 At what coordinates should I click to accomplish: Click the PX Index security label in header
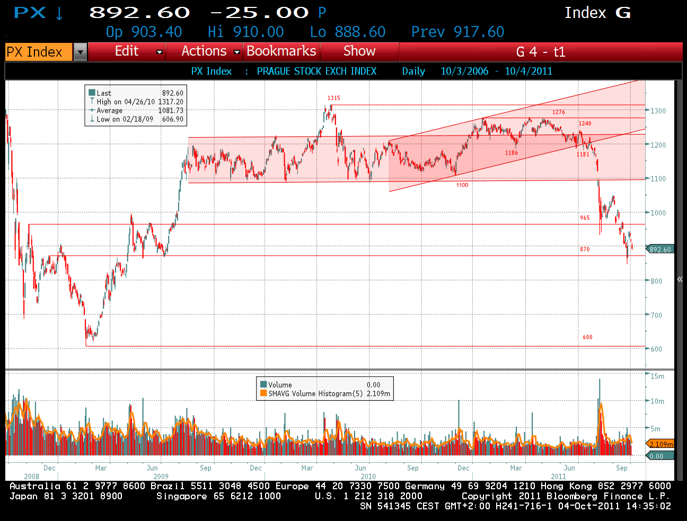pyautogui.click(x=212, y=71)
